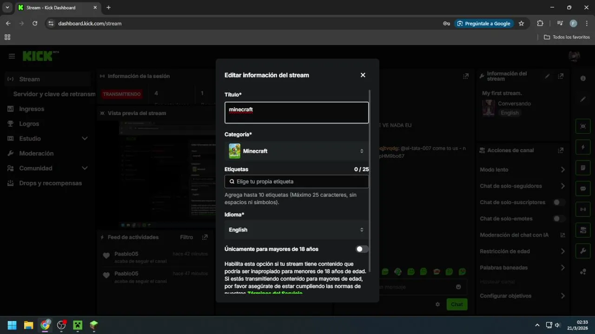Click the green Chat send button
The image size is (595, 334).
457,304
